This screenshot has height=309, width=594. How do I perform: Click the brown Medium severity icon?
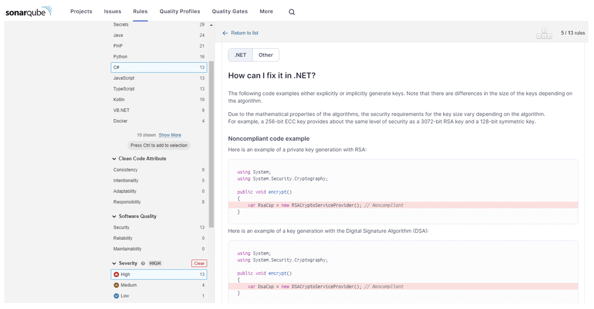point(117,285)
